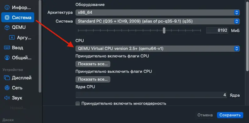Screen dimensions: 249x123
Task: Open the QEMU cube icon
Action: click(x=7, y=27)
